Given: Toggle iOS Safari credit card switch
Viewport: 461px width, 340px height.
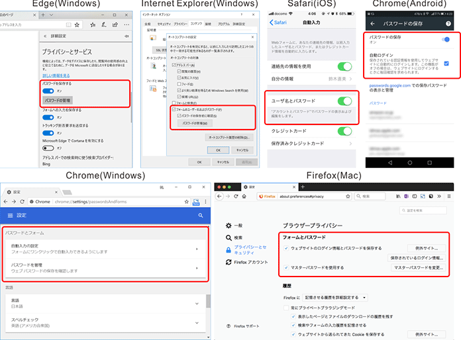Looking at the screenshot, I should click(x=344, y=131).
